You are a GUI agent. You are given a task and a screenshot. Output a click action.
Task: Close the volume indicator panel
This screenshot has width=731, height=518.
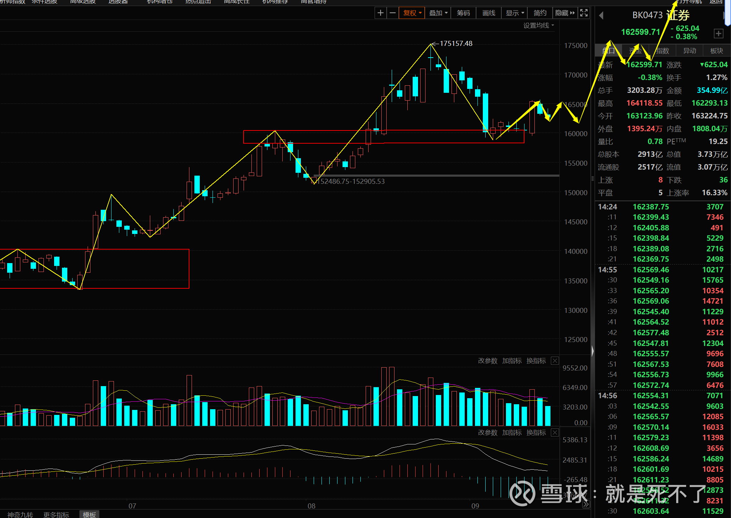pyautogui.click(x=555, y=361)
